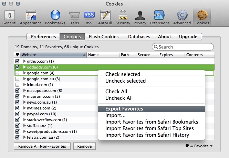Uncheck the sweetpproductions.com favorite checkbox
The height and width of the screenshot is (158, 229).
[17, 131]
